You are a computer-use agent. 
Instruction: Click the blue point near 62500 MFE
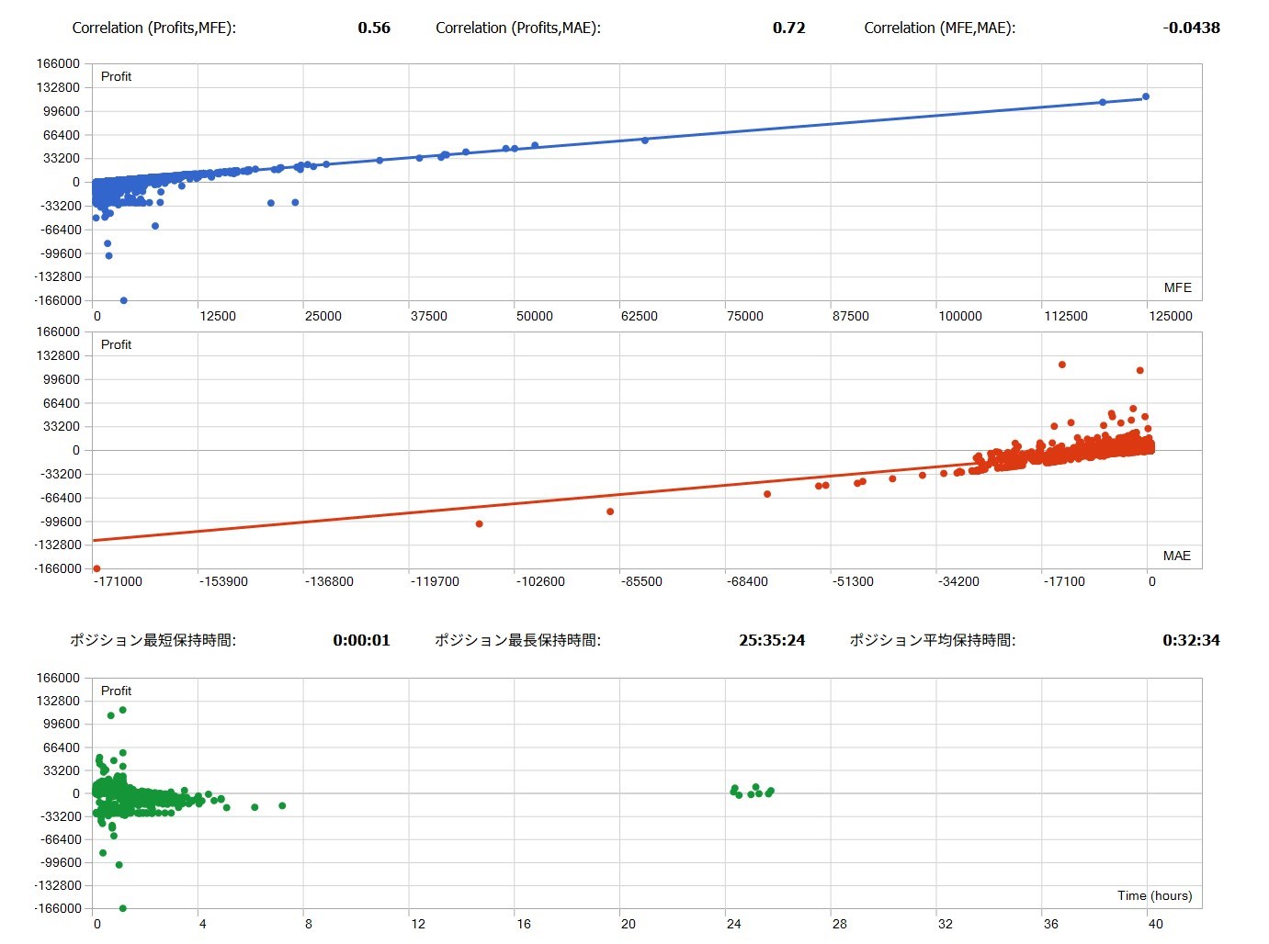tap(645, 140)
